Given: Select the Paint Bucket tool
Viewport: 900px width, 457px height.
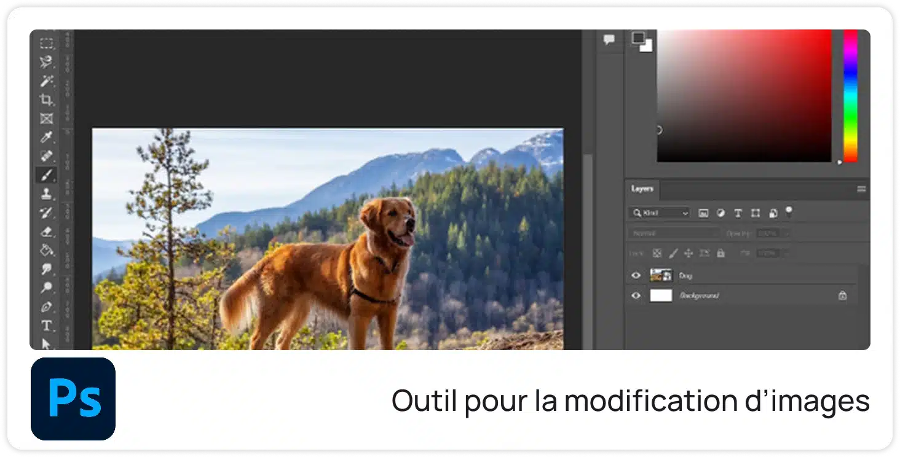Looking at the screenshot, I should tap(47, 250).
